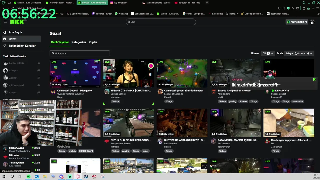Click the BOMBOCLATT tag
The height and width of the screenshot is (180, 320).
pos(86,151)
